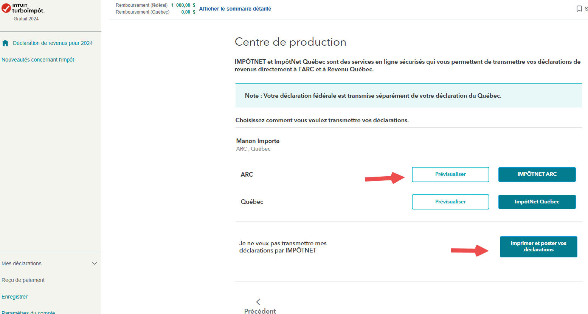588x314 pixels.
Task: Preview the Québec return with Prévisualiser
Action: [450, 202]
